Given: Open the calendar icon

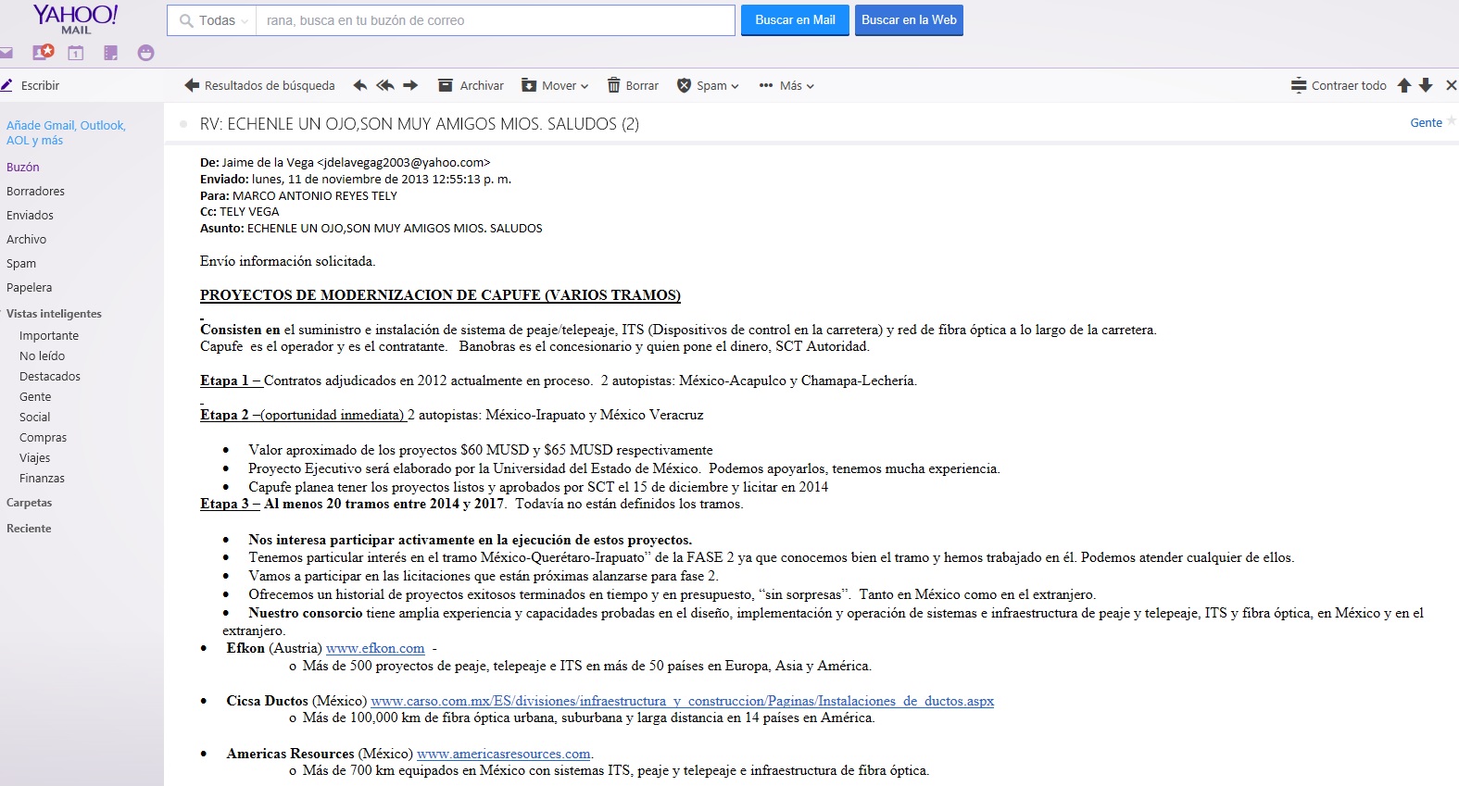Looking at the screenshot, I should tap(76, 53).
